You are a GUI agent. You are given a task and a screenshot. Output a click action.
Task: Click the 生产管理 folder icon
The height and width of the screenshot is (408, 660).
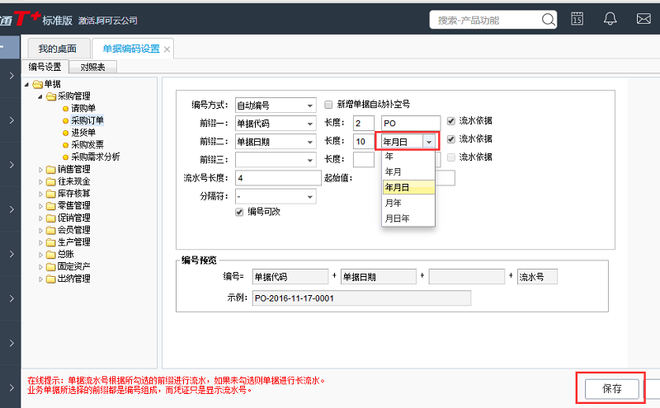pyautogui.click(x=51, y=242)
